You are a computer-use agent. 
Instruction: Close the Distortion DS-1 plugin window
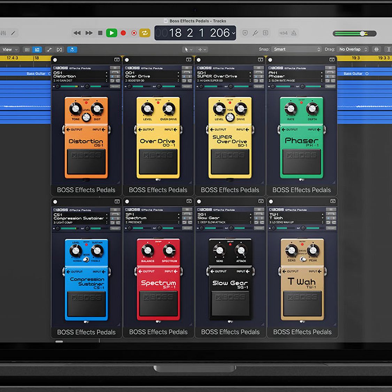coord(55,60)
